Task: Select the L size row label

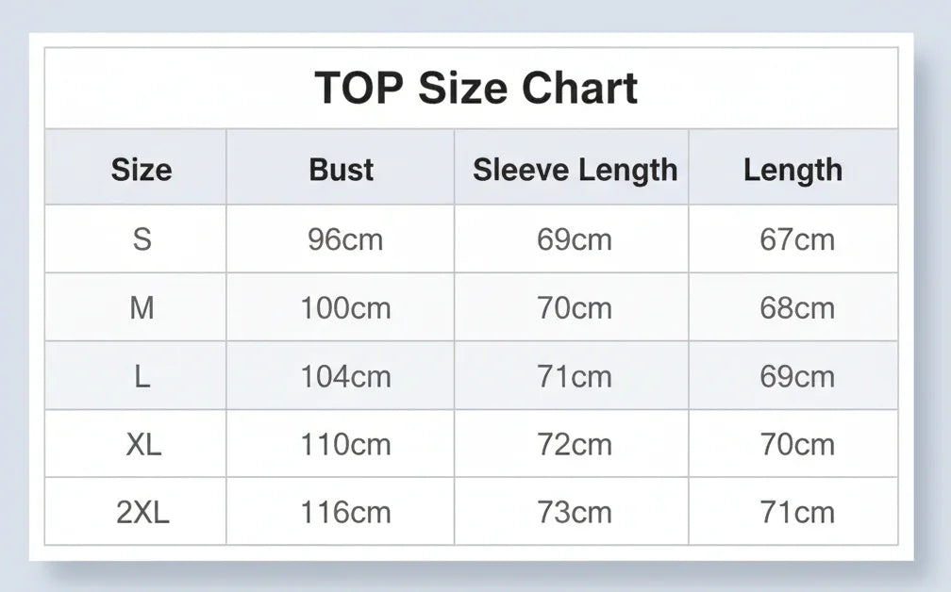Action: pos(142,377)
